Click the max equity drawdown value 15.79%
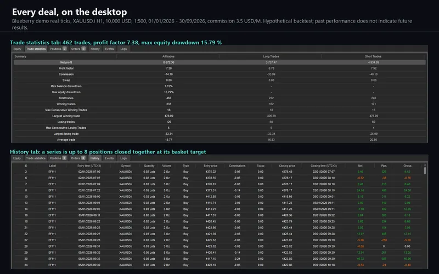This screenshot has width=439, height=274. (168, 92)
